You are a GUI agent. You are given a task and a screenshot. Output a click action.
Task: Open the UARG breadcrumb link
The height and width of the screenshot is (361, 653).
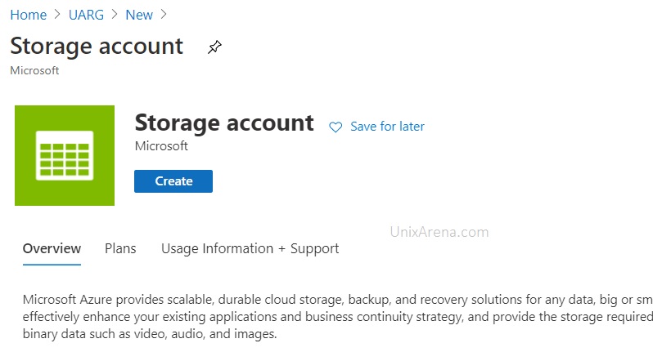click(x=86, y=15)
